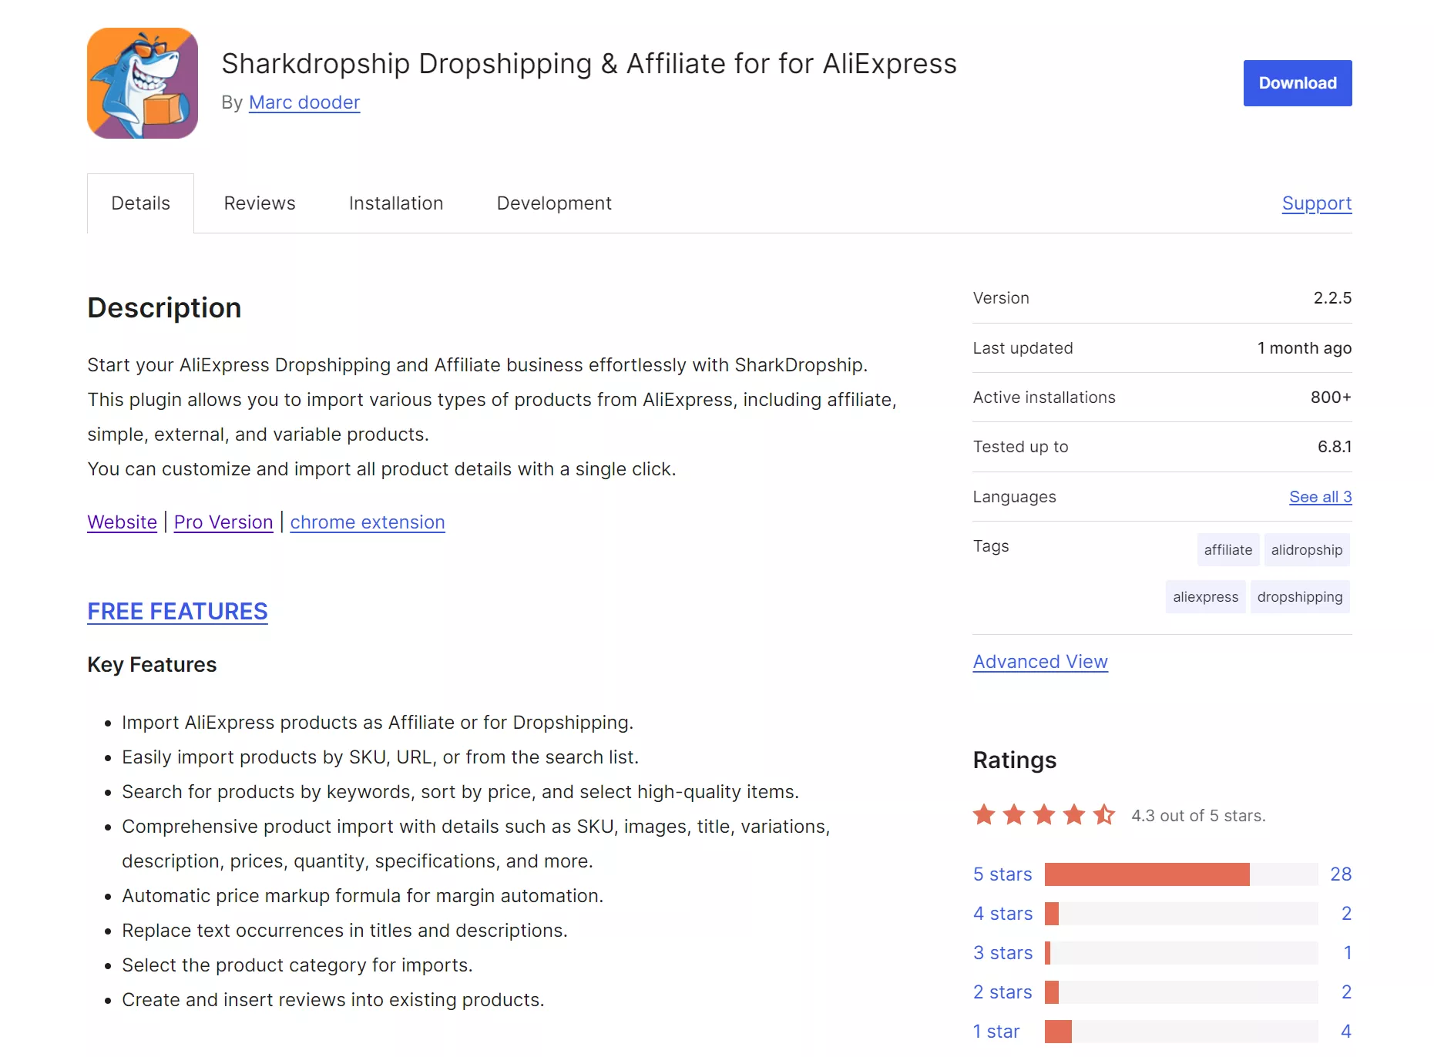Select the alidropship tag
This screenshot has width=1434, height=1057.
click(1307, 550)
